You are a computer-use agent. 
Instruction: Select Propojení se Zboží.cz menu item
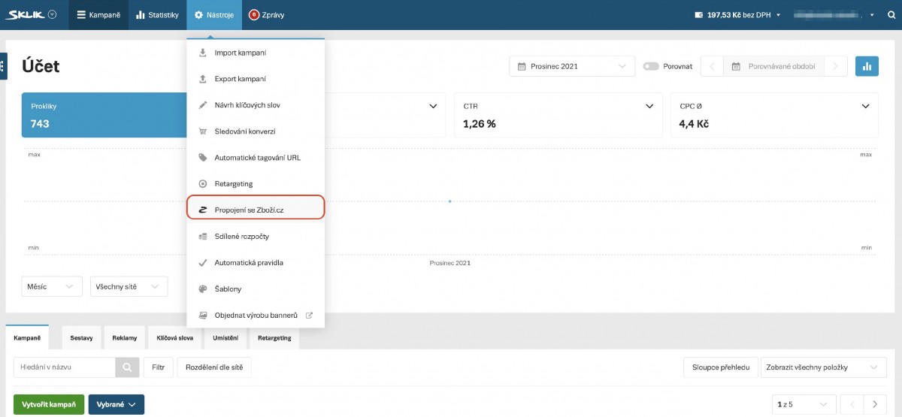pyautogui.click(x=256, y=210)
